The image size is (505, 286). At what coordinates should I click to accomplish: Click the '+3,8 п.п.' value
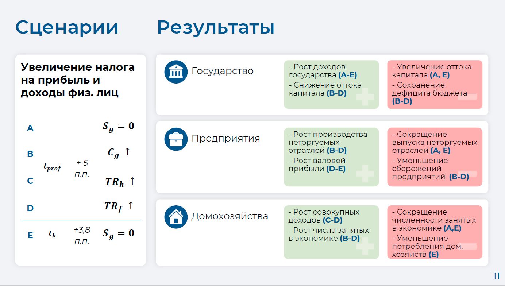[82, 235]
